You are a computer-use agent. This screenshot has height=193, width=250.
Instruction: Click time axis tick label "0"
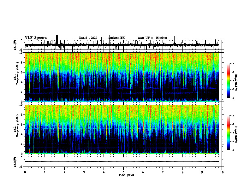click(x=25, y=172)
